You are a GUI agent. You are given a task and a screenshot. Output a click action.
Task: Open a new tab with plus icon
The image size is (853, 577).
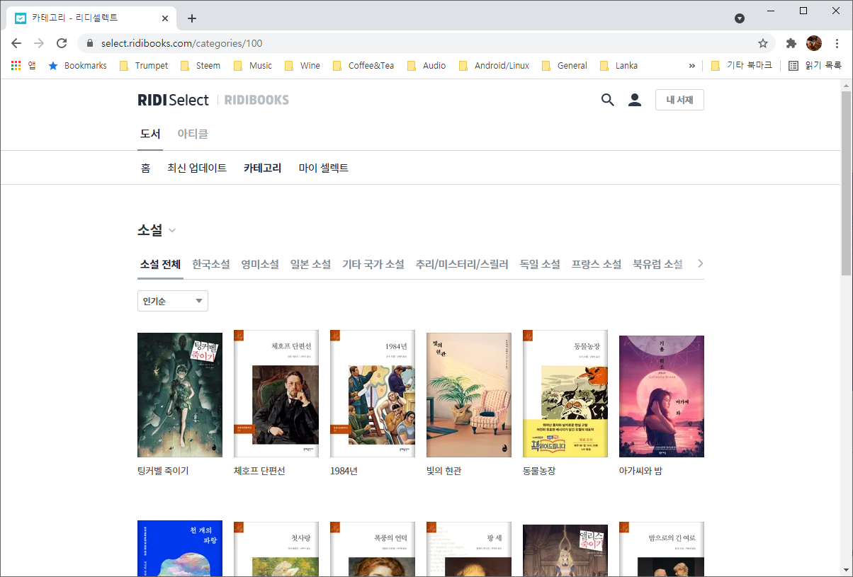192,18
